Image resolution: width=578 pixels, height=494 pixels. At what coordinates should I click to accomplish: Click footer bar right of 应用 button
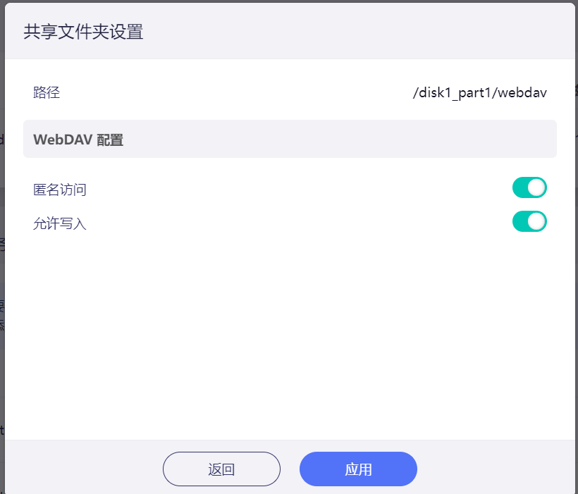[493, 468]
